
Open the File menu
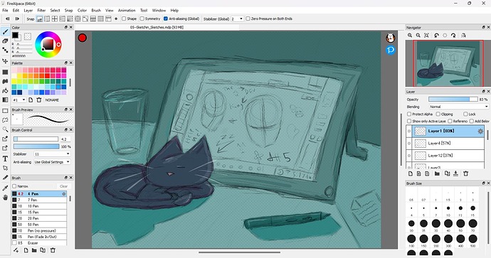[x=5, y=11]
